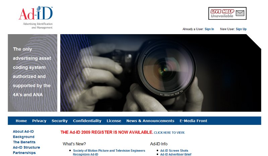Open the E-Media Front menu item
This screenshot has height=156, width=268.
(193, 121)
